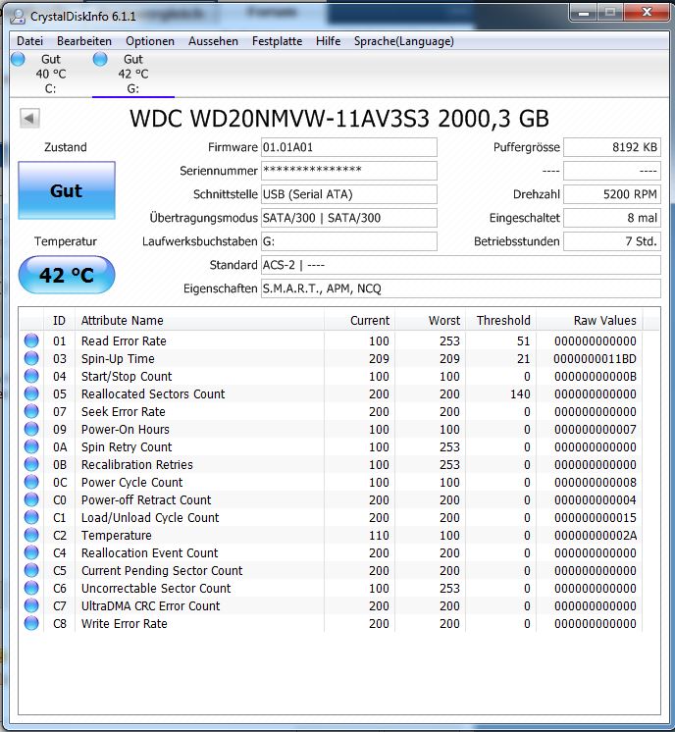This screenshot has height=732, width=675.
Task: Select the Write Error Rate attribute name
Action: coord(125,624)
